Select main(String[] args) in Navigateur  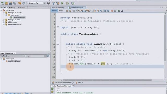(14, 61)
